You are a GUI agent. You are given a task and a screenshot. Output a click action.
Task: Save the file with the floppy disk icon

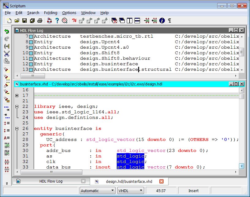25,21
